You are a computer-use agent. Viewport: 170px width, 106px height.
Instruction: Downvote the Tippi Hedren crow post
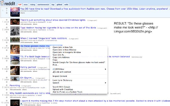[x=7, y=32]
